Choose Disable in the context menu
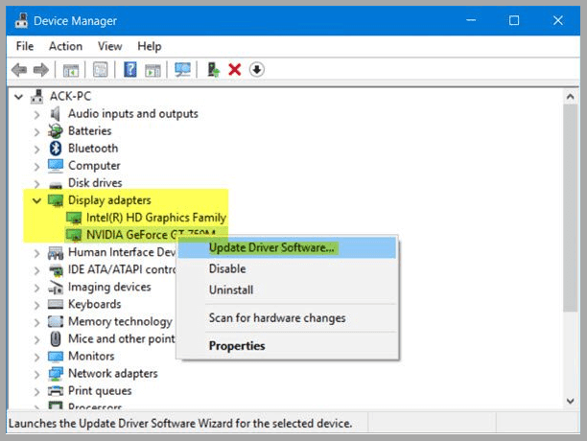The width and height of the screenshot is (587, 441). (287, 268)
